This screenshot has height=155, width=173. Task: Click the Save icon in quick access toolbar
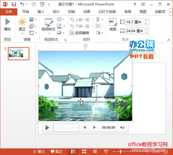coord(14,4)
